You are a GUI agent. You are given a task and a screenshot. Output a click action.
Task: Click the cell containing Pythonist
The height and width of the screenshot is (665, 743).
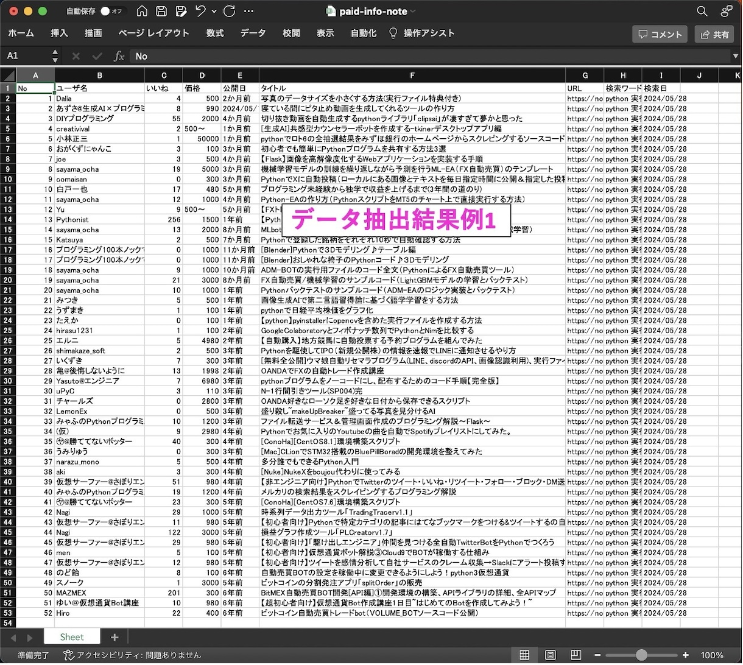100,219
